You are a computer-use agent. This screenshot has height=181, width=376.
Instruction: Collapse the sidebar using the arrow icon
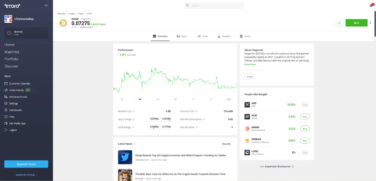pos(46,5)
